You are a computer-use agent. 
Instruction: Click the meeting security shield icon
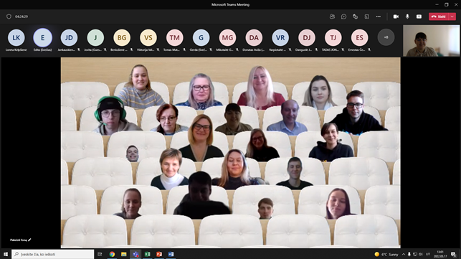[x=9, y=17]
